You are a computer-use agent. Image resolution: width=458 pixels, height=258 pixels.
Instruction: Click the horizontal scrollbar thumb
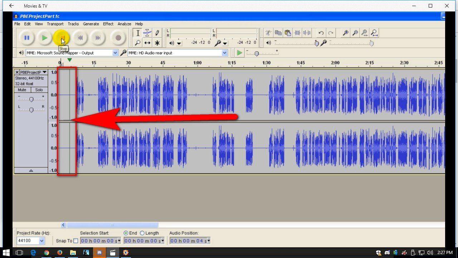[112, 225]
